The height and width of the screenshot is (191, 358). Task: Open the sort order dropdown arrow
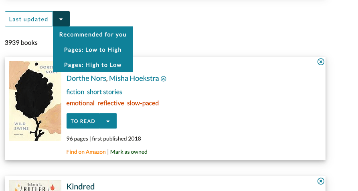click(x=61, y=19)
